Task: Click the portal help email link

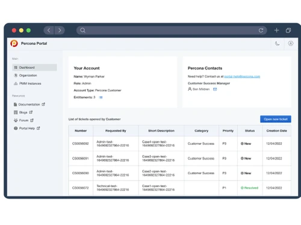Action: [x=242, y=76]
